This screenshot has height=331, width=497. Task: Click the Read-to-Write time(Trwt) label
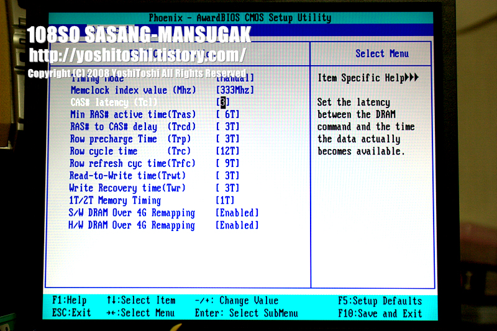point(127,176)
